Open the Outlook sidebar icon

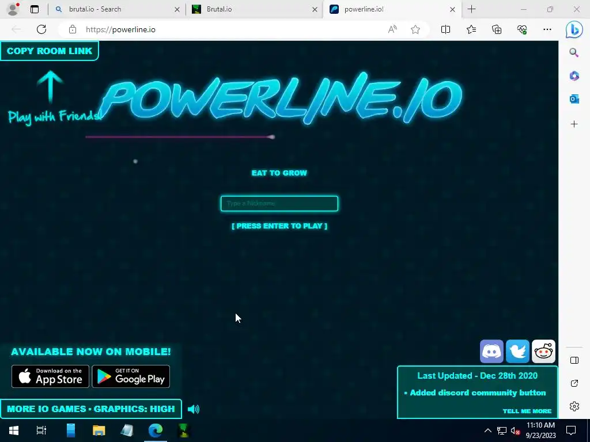click(x=574, y=99)
